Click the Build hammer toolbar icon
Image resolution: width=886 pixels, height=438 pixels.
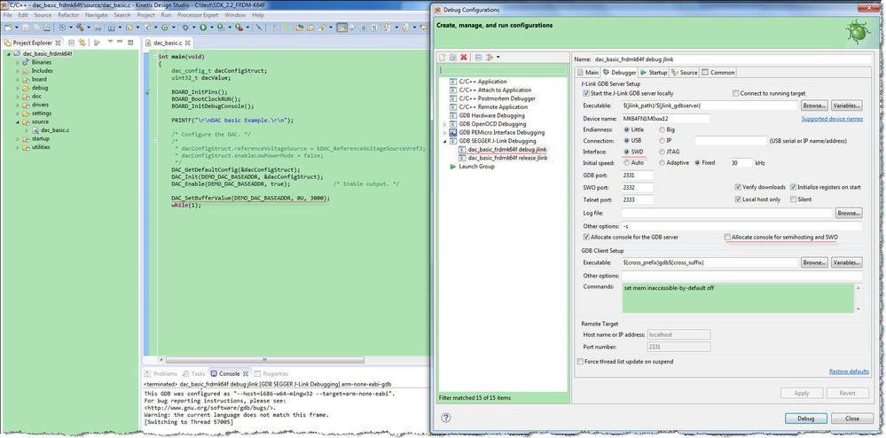click(x=80, y=27)
